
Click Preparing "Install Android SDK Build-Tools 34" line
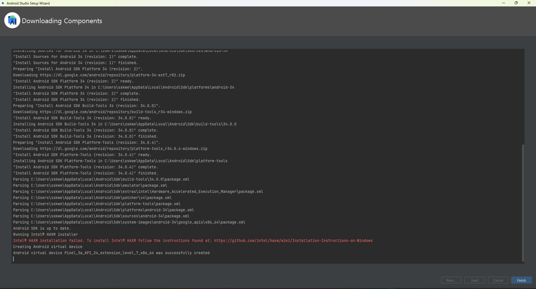click(x=87, y=106)
